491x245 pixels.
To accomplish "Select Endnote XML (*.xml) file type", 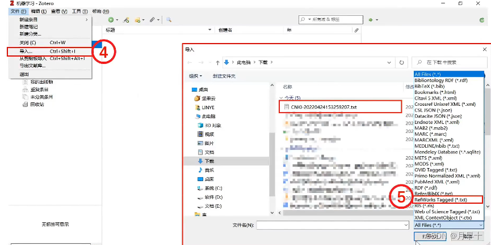I will 449,122.
